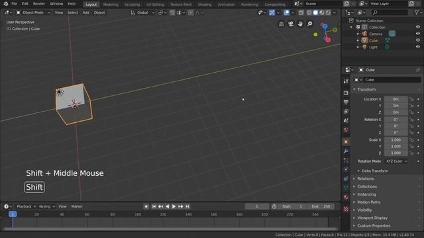Open the Object properties tab icon
The image size is (424, 238).
pos(346,141)
